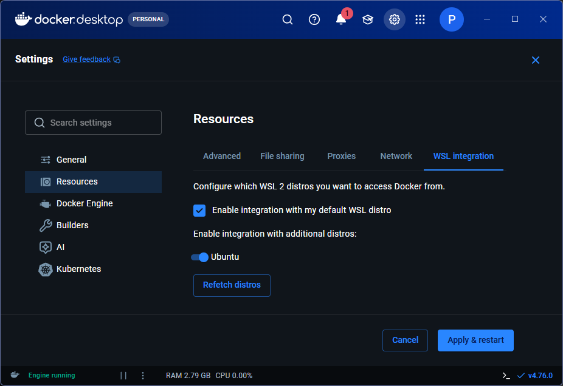This screenshot has width=563, height=386.
Task: Click the Cancel button
Action: [x=405, y=340]
